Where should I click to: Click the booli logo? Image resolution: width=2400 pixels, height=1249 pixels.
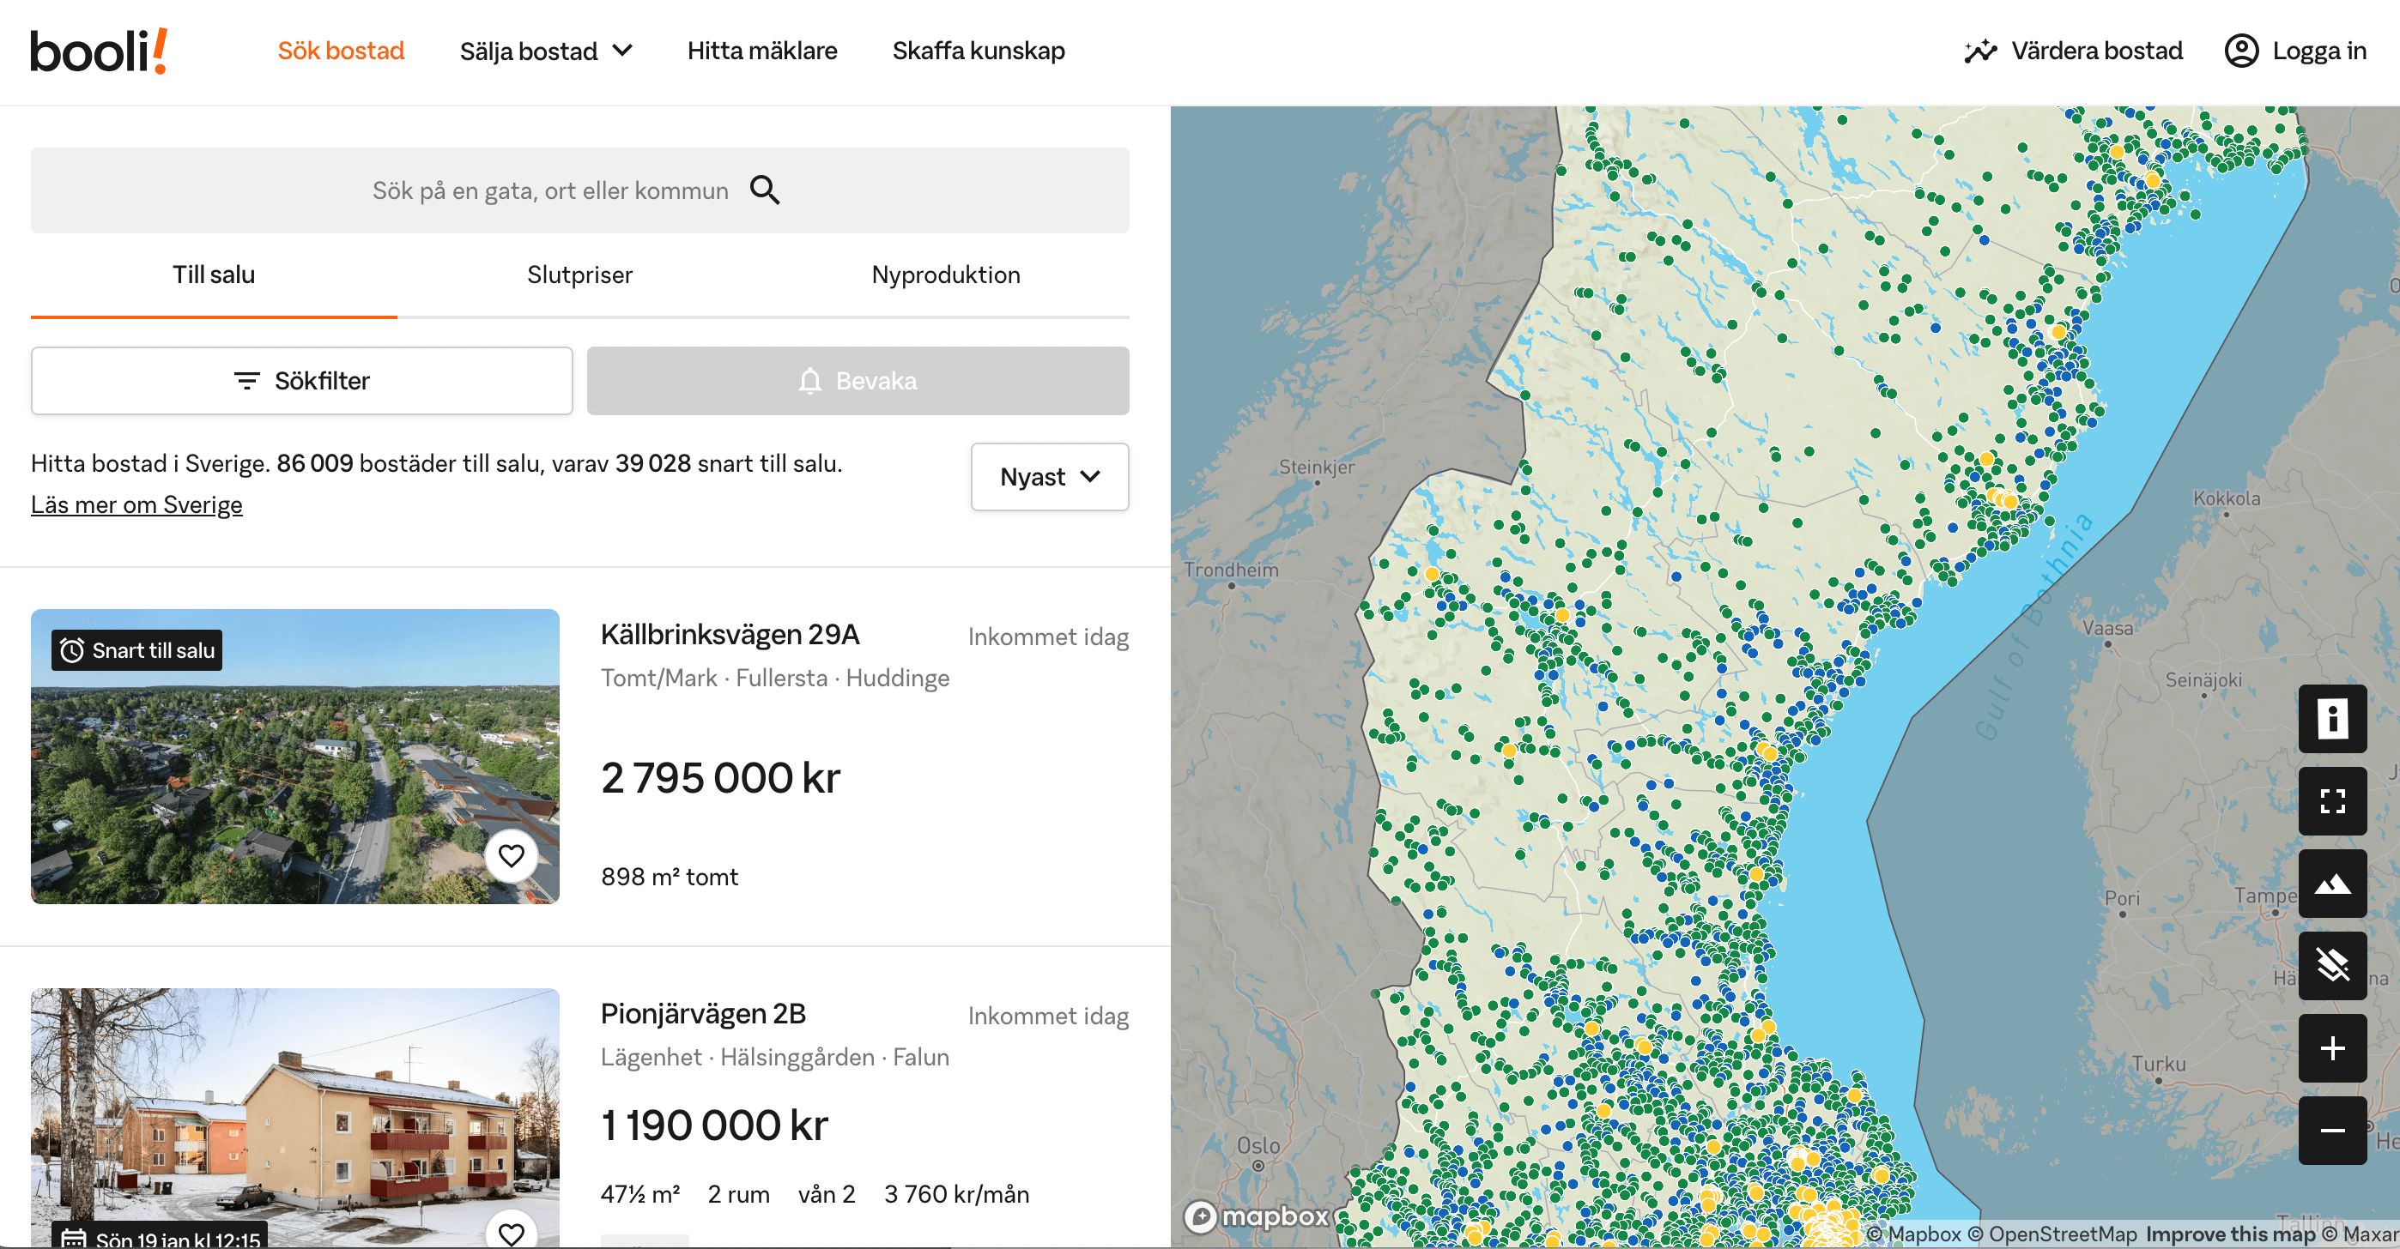tap(99, 51)
